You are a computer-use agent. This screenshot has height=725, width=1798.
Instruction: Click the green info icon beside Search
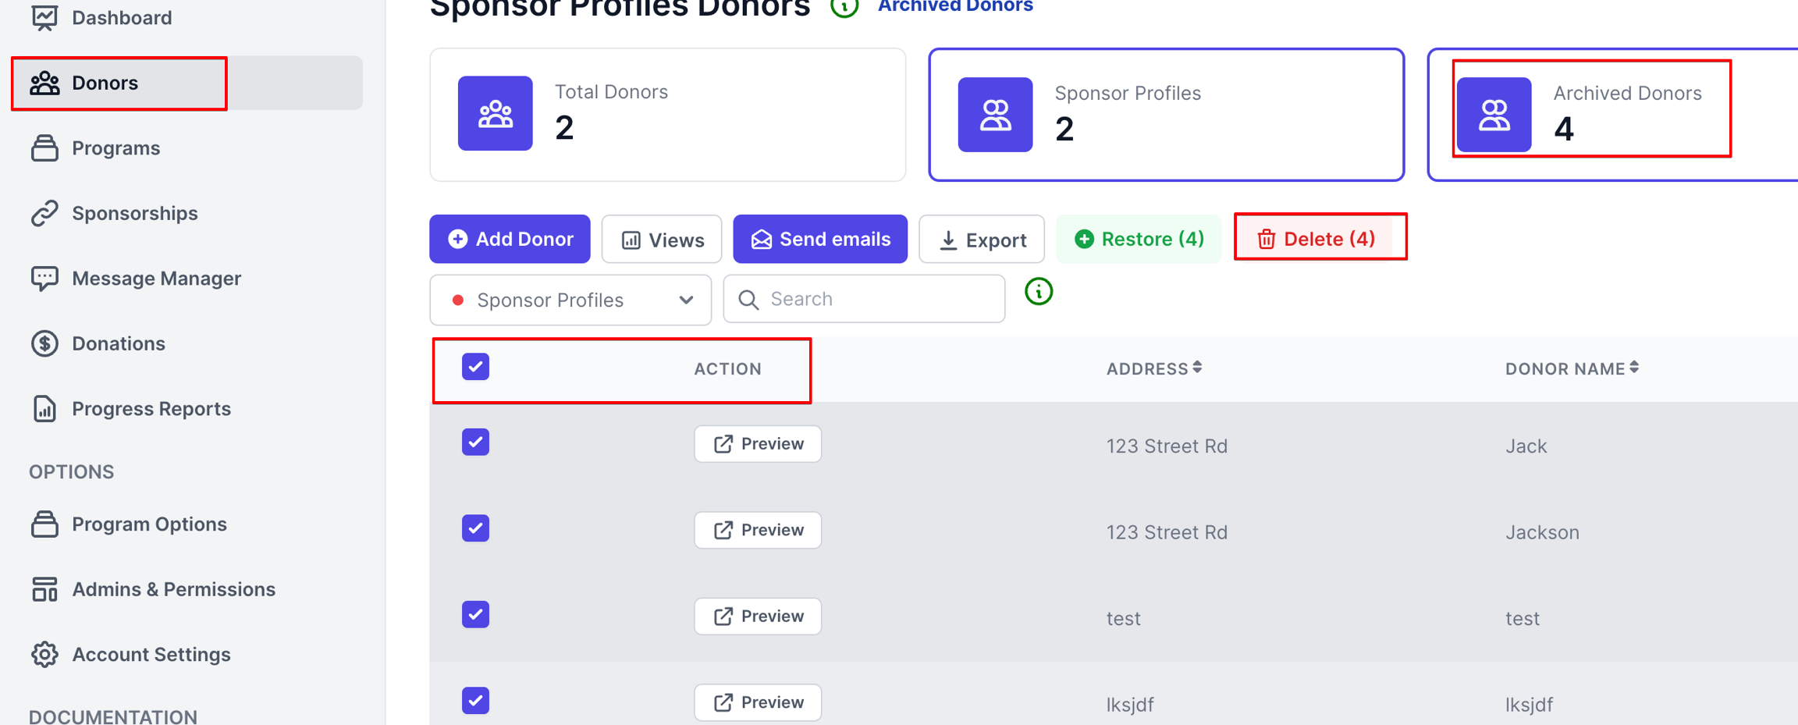pos(1038,292)
